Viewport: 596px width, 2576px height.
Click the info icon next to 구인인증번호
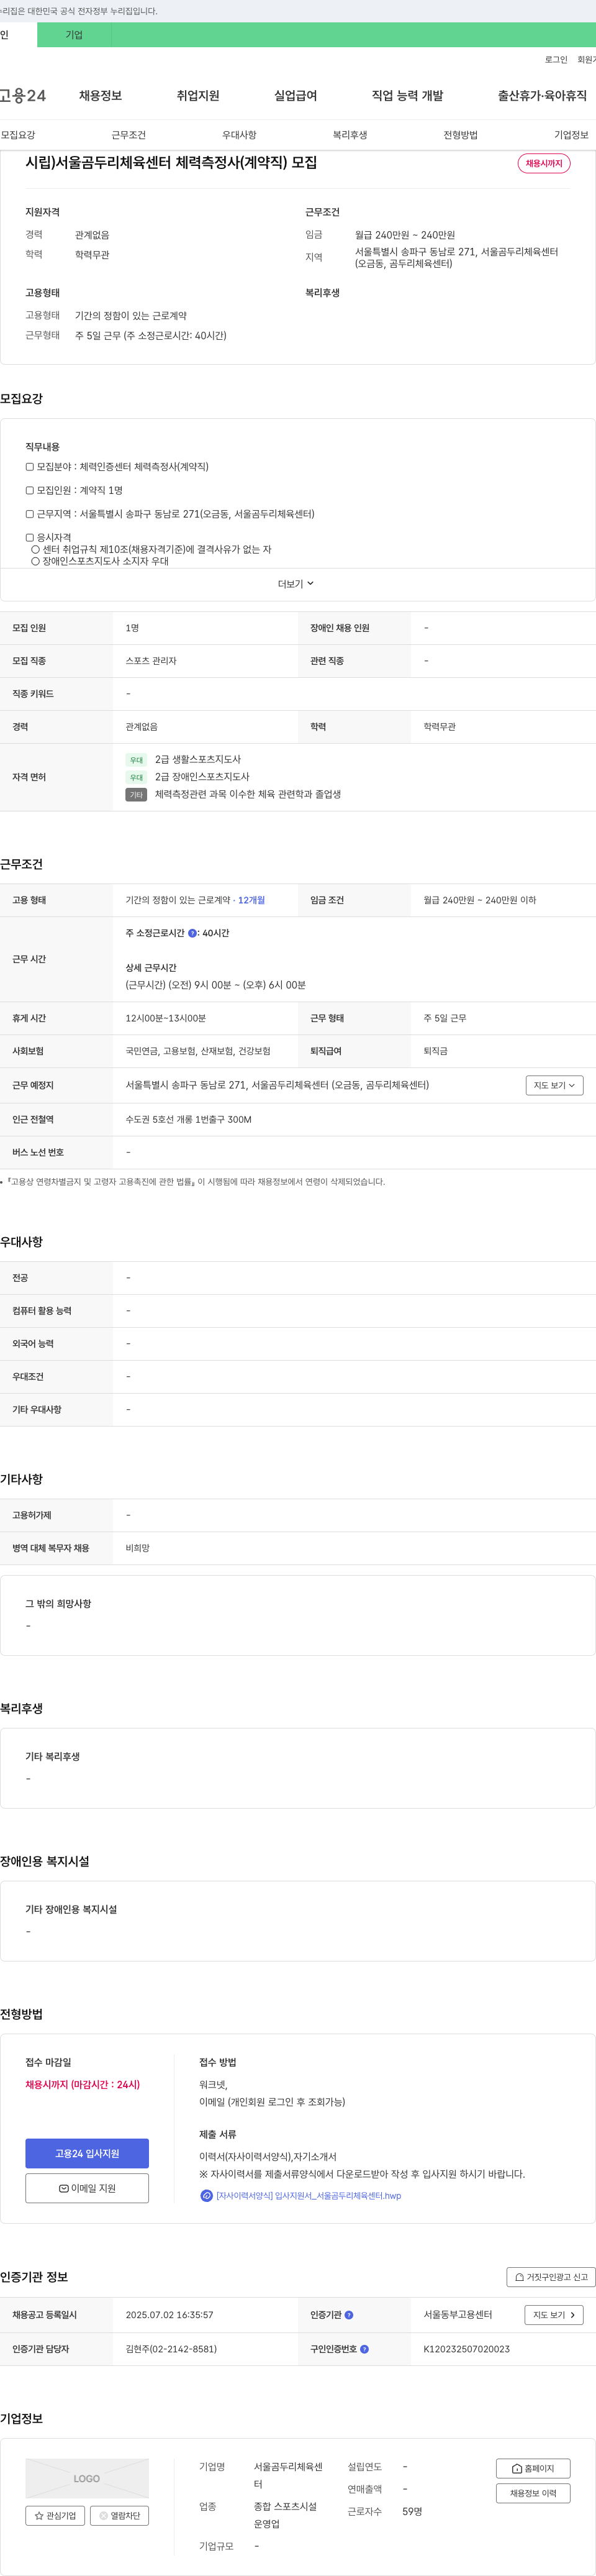tap(364, 2349)
